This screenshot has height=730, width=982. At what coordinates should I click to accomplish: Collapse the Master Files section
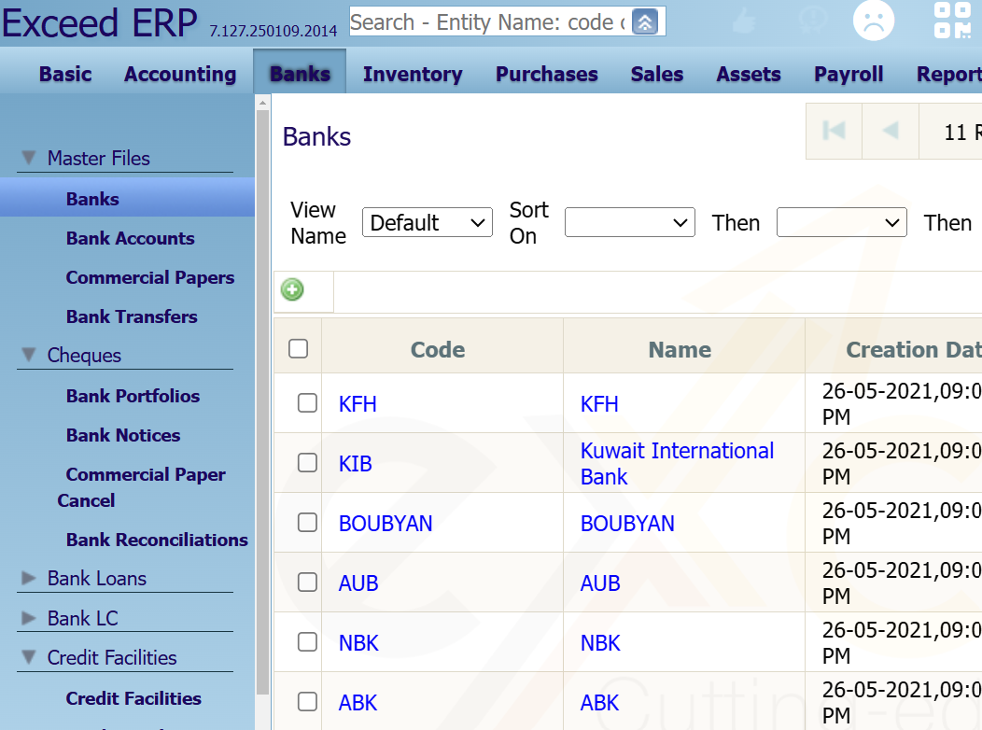pyautogui.click(x=29, y=157)
